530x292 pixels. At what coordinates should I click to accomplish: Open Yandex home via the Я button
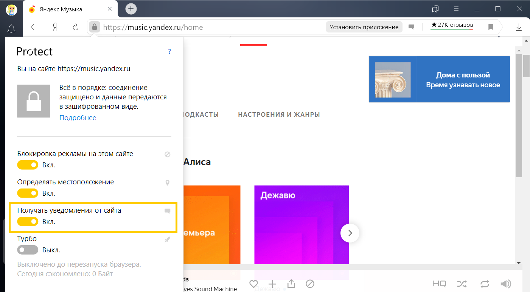point(55,27)
